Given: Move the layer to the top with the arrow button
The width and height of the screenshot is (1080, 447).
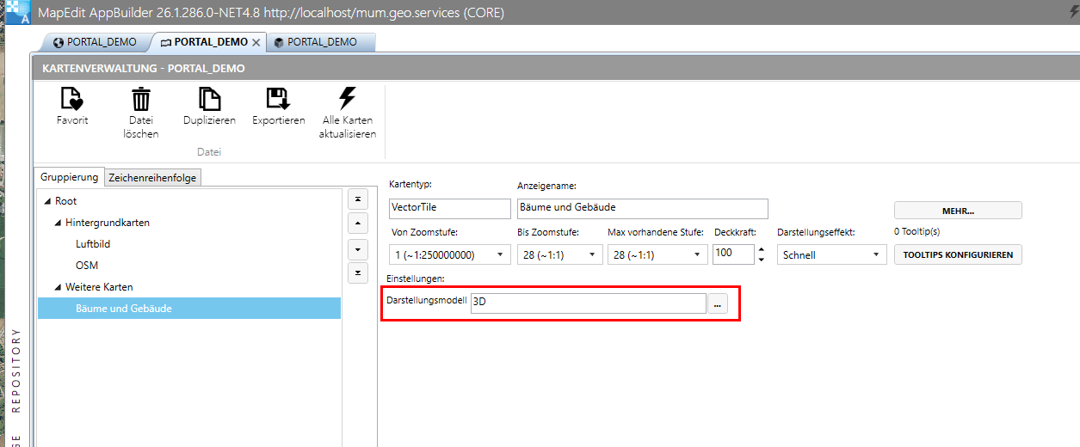Looking at the screenshot, I should (356, 199).
